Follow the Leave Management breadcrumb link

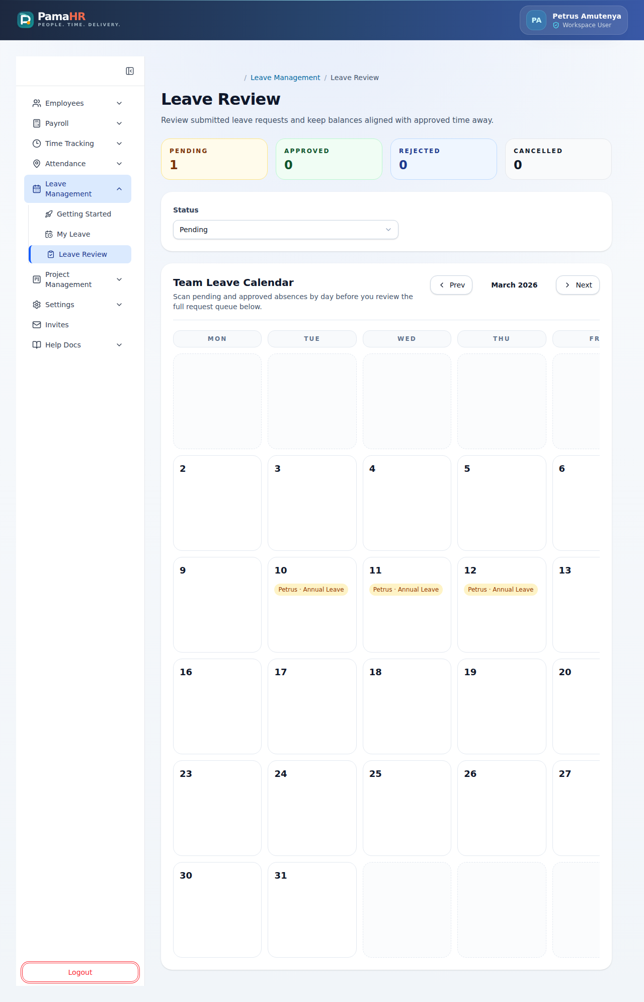285,78
